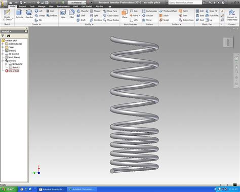Screen dimensions: 240x192
Task: Select the Coil tool
Action: click(x=50, y=11)
